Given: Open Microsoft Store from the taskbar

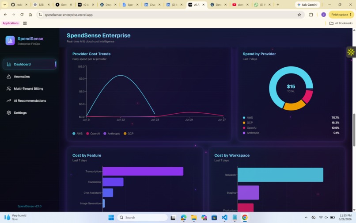Looking at the screenshot, I should pos(214,218).
